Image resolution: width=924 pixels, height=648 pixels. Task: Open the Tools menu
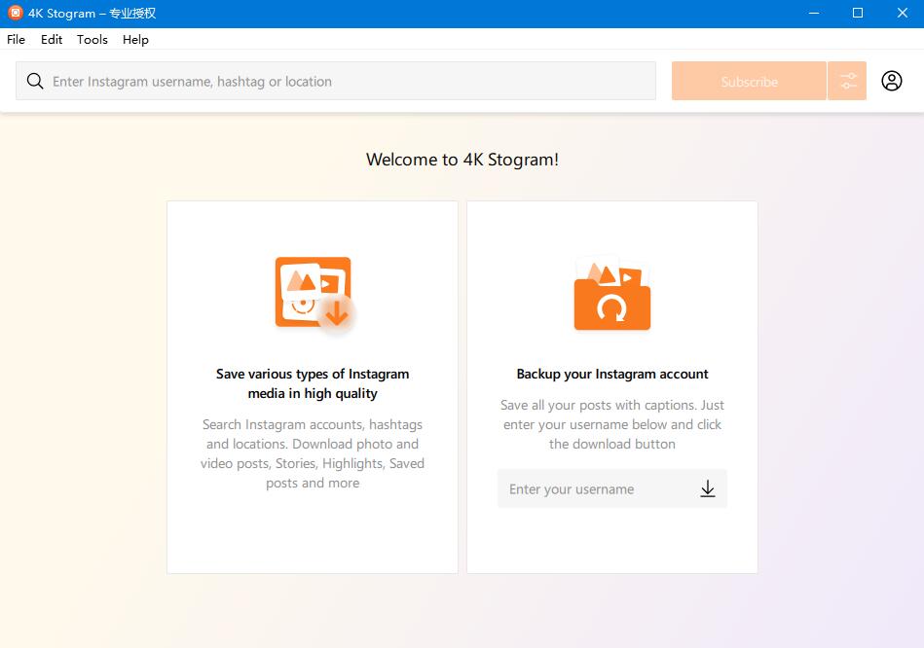click(x=92, y=40)
